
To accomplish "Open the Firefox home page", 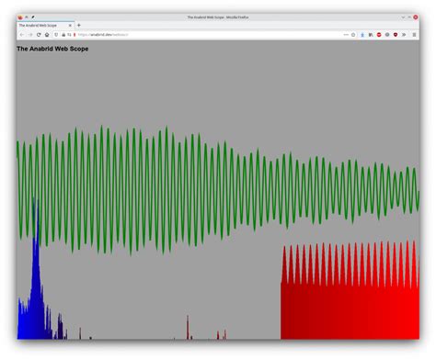I will 47,35.
